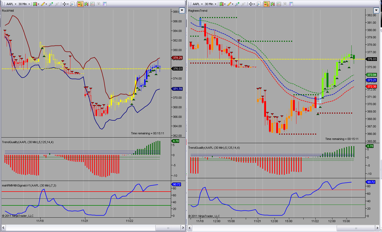Click left scroll arrow under RockWell chart
The width and height of the screenshot is (382, 232).
(4, 228)
